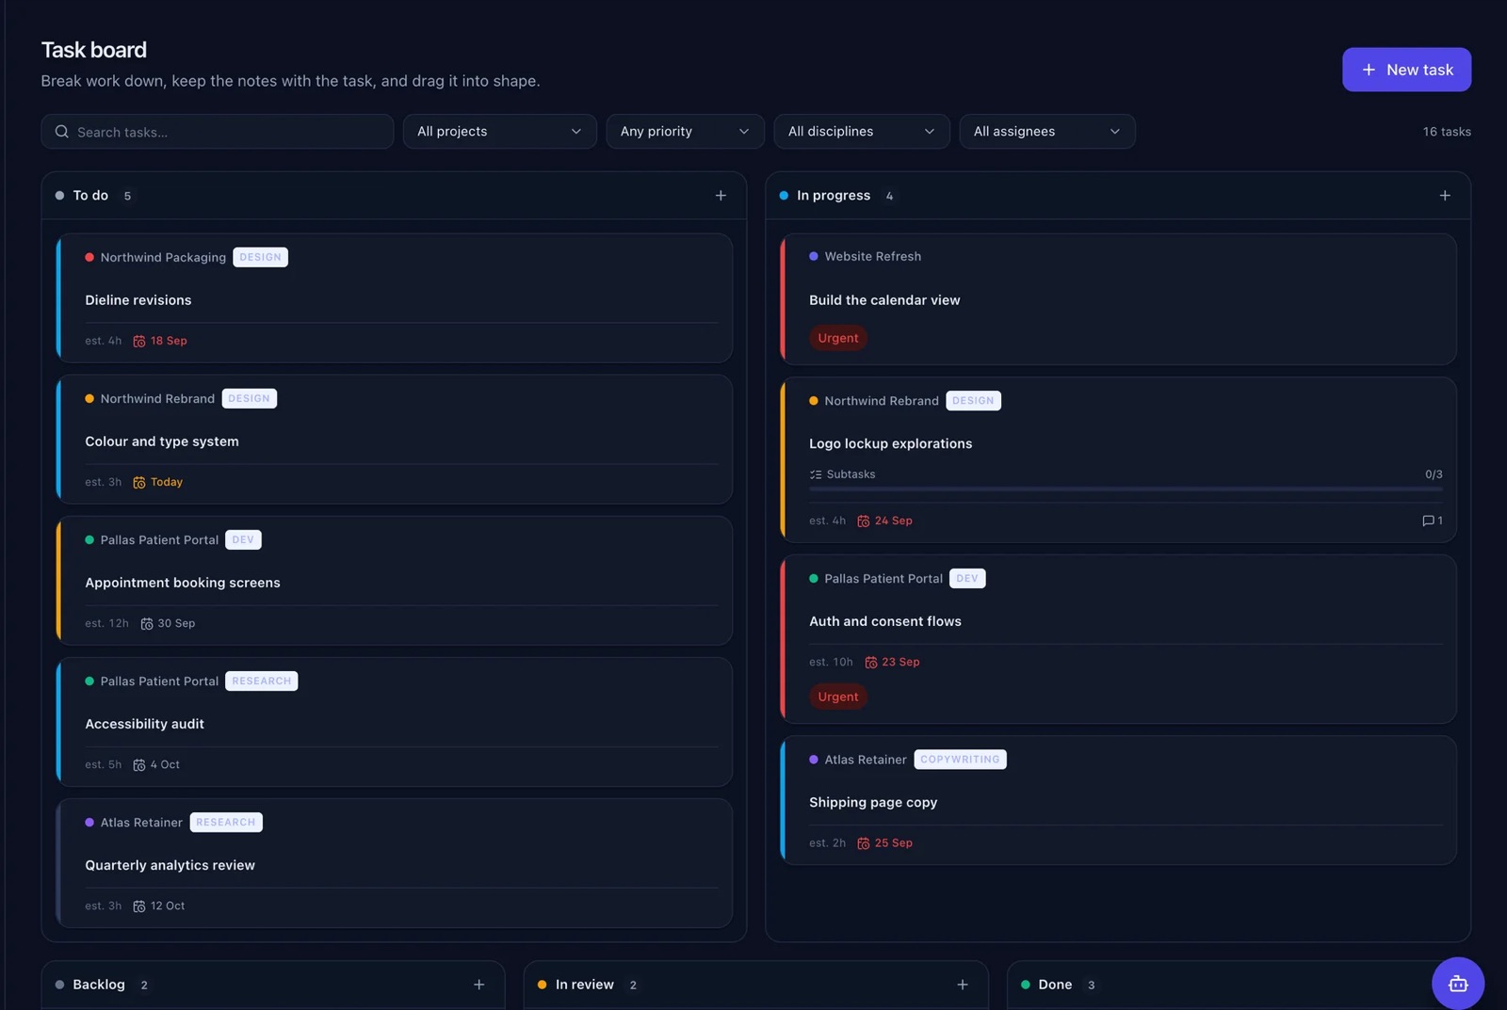Open the Colour and type system card
This screenshot has height=1010, width=1507.
tap(394, 440)
